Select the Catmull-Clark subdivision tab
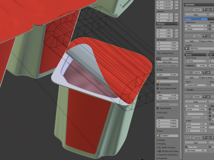The width and height of the screenshot is (214, 160). (196, 19)
